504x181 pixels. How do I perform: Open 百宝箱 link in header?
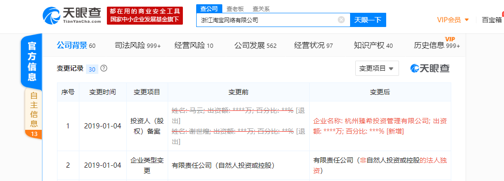click(x=492, y=20)
